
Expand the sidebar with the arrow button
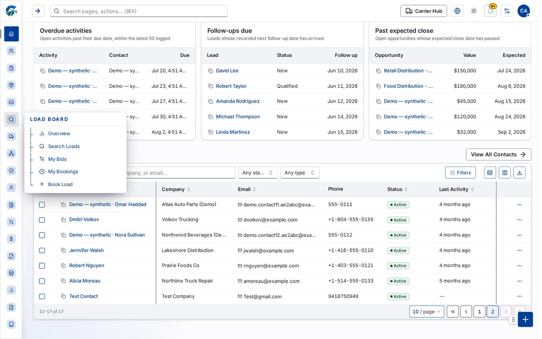point(38,11)
